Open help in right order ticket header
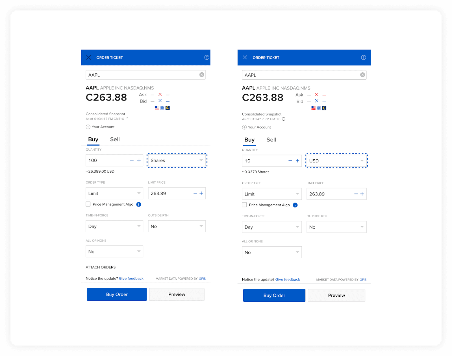 point(364,57)
